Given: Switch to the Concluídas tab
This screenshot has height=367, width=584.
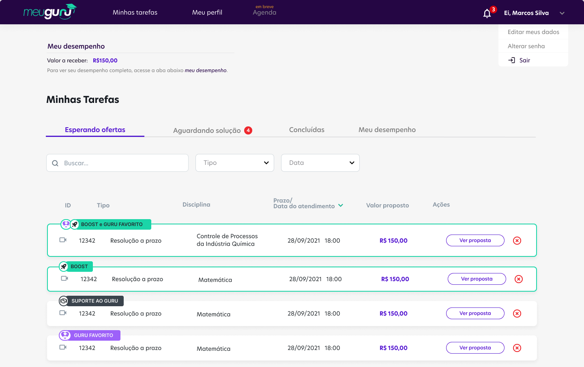Looking at the screenshot, I should pos(307,130).
